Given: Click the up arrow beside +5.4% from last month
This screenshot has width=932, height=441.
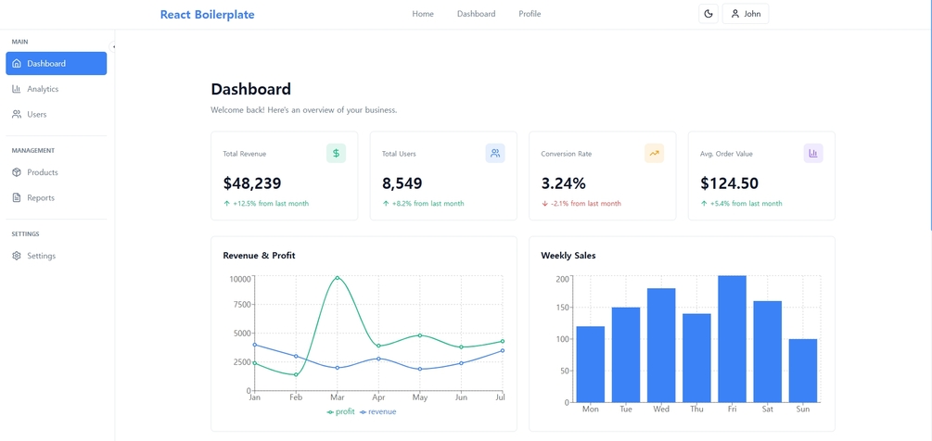Looking at the screenshot, I should tap(704, 204).
